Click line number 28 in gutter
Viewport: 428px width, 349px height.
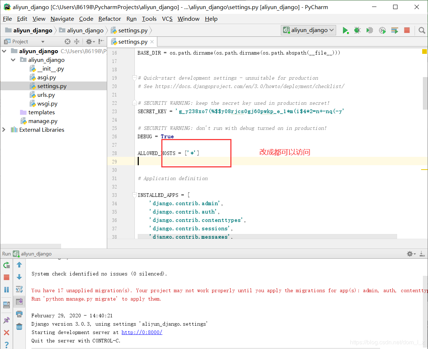[x=114, y=153]
